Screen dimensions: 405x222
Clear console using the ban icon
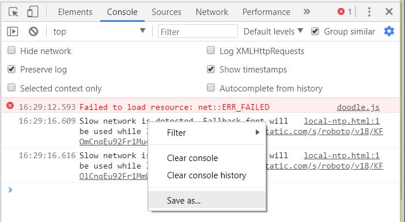(33, 32)
